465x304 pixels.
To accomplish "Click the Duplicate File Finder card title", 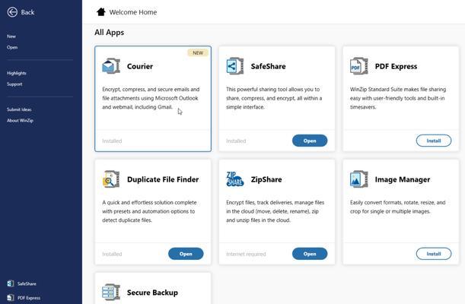I will point(163,179).
